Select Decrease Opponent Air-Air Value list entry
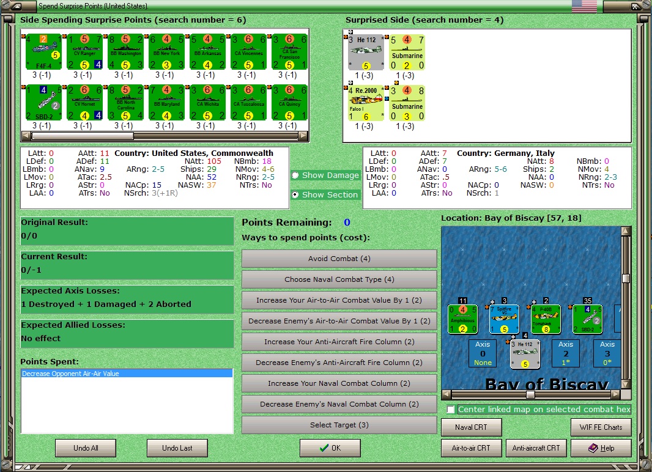This screenshot has height=472, width=652. point(127,374)
